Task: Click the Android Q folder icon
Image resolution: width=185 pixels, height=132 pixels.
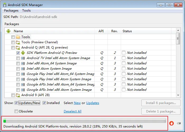Action: point(18,48)
